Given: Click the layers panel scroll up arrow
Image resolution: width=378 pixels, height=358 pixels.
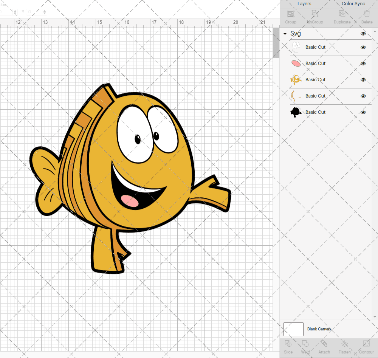Looking at the screenshot, I should click(375, 32).
